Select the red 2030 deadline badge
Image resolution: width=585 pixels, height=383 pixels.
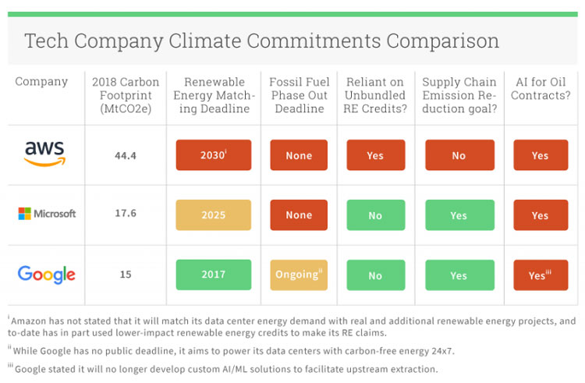(214, 155)
